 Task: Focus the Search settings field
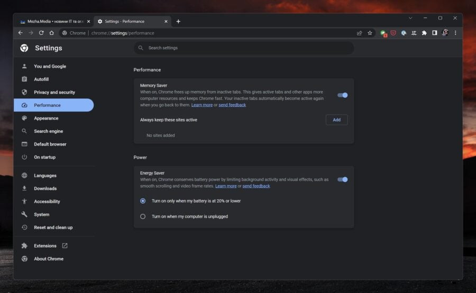click(244, 48)
